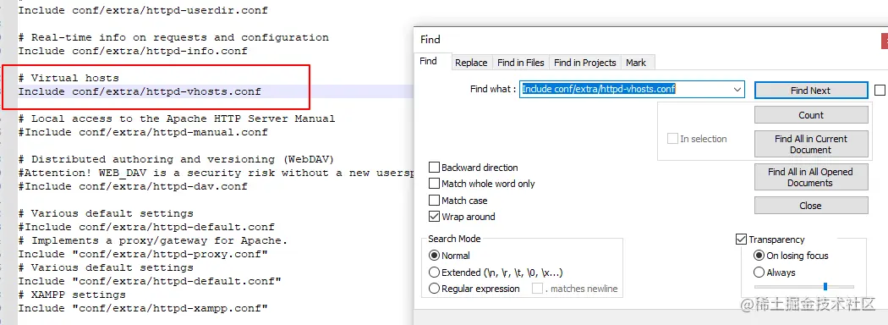Switch to the Mark tab
Viewport: 888px width, 325px height.
coord(636,63)
